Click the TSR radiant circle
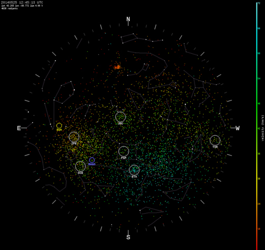This screenshot has height=250, width=265. point(215,141)
